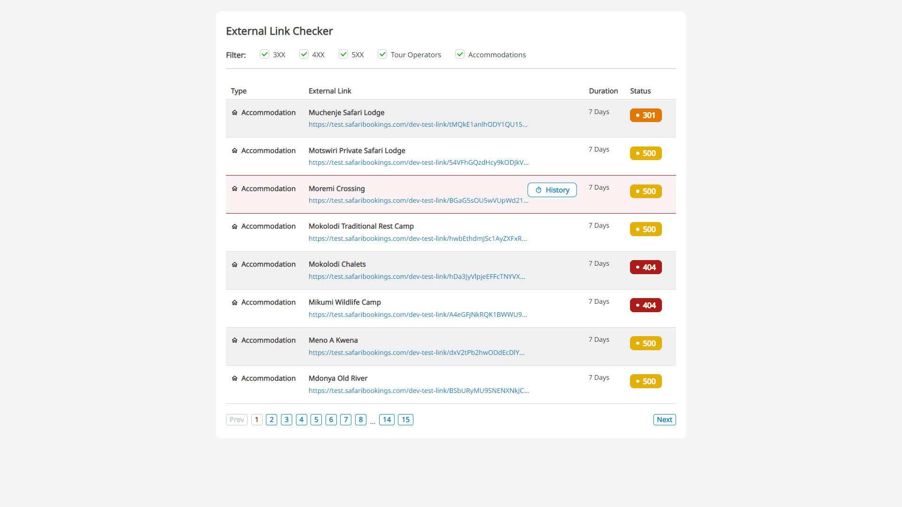Click the house icon beside Moremi Crossing
Viewport: 902px width, 507px height.
pyautogui.click(x=234, y=189)
